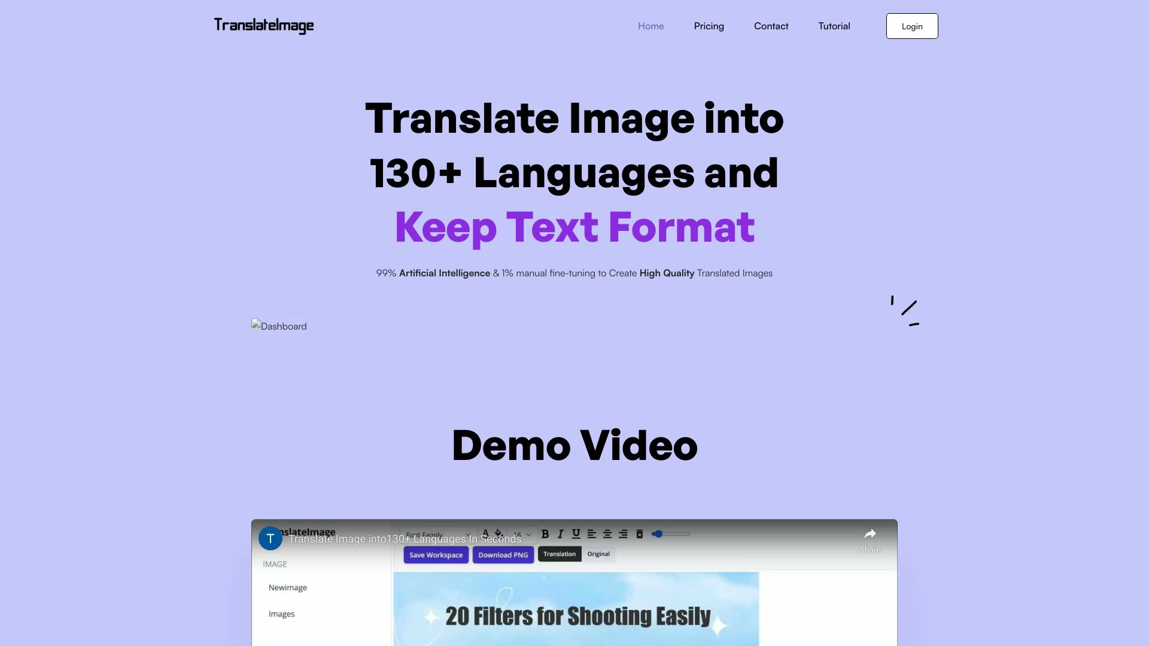1149x646 pixels.
Task: Click the Images sidebar item
Action: (x=281, y=613)
